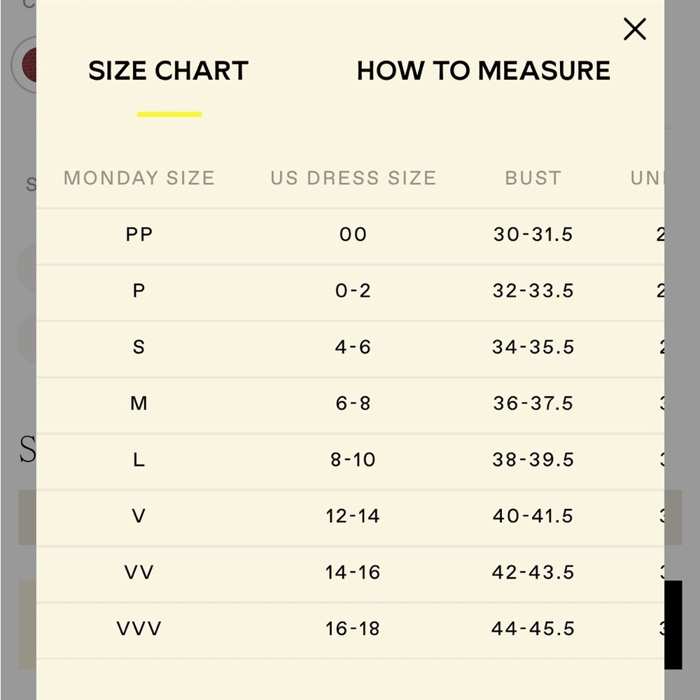Select the V size row label
700x700 pixels.
click(x=139, y=516)
